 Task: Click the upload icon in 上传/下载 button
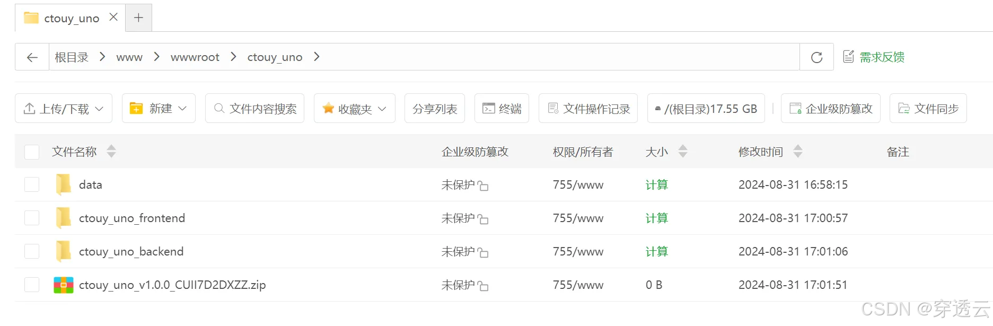click(30, 108)
